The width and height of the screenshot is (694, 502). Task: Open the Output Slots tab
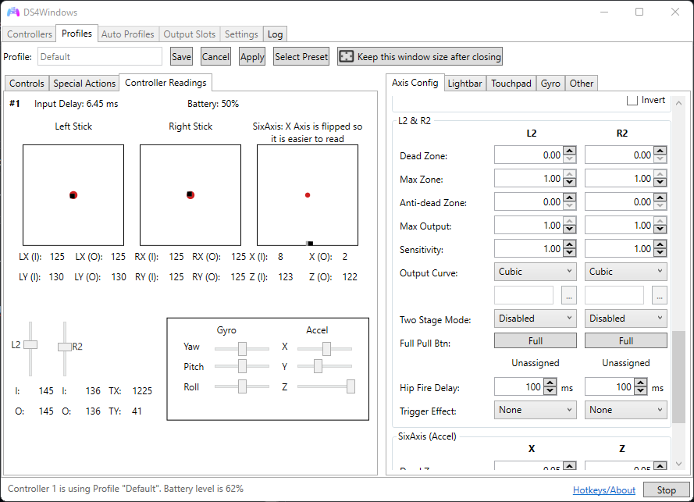point(190,34)
